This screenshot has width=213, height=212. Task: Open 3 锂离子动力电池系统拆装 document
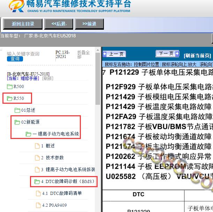point(68,169)
